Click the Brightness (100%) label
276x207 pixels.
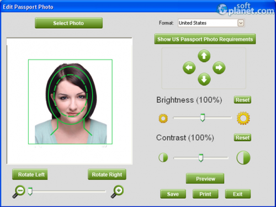(x=189, y=100)
